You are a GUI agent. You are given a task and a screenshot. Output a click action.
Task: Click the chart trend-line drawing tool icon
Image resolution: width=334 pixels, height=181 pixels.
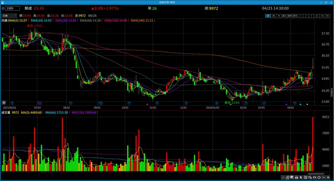coord(288,177)
